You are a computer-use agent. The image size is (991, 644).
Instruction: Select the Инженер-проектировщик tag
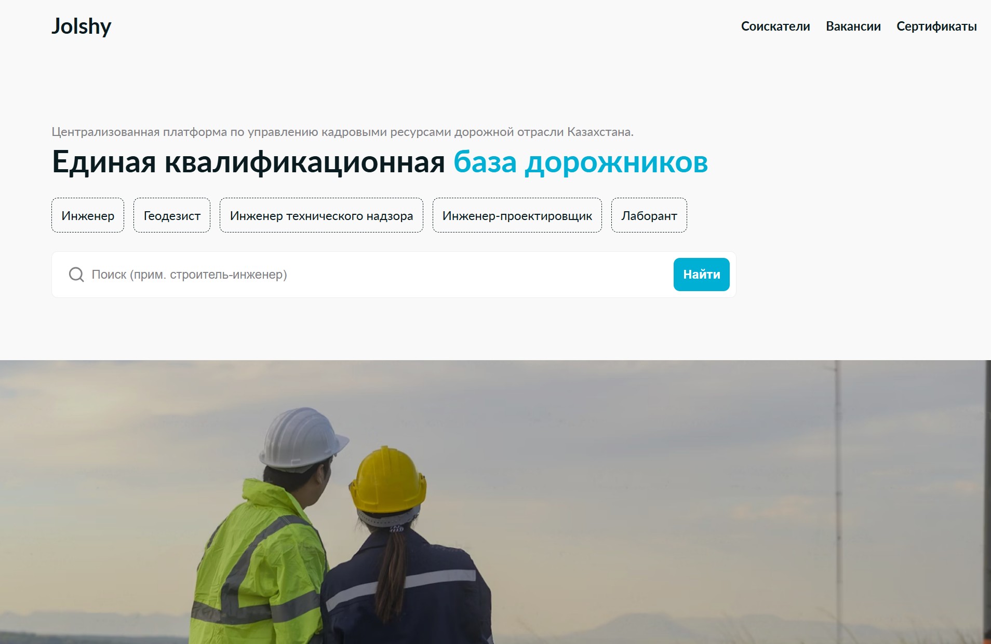tap(517, 215)
